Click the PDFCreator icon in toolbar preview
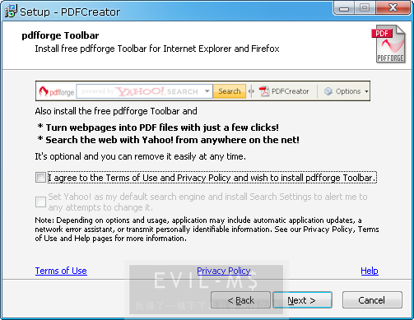The height and width of the screenshot is (320, 414). pos(264,91)
